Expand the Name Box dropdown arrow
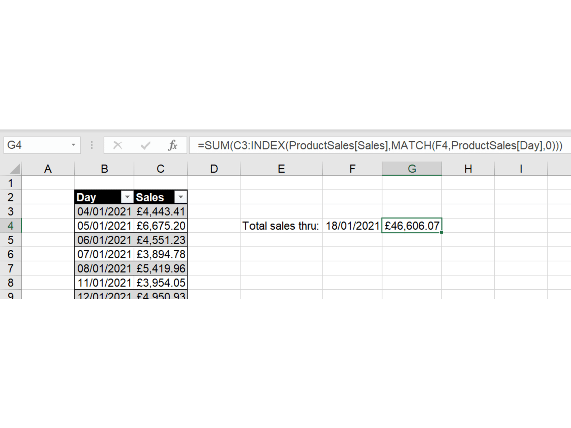 (73, 145)
